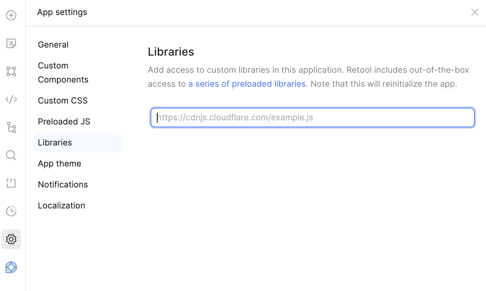The image size is (486, 291).
Task: Open the Code panel angle-brackets icon
Action: click(11, 99)
